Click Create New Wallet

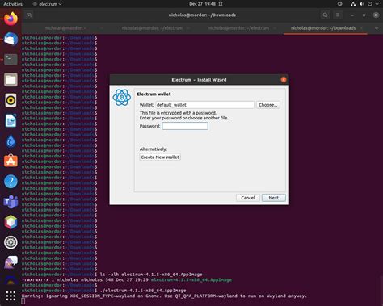tap(160, 157)
